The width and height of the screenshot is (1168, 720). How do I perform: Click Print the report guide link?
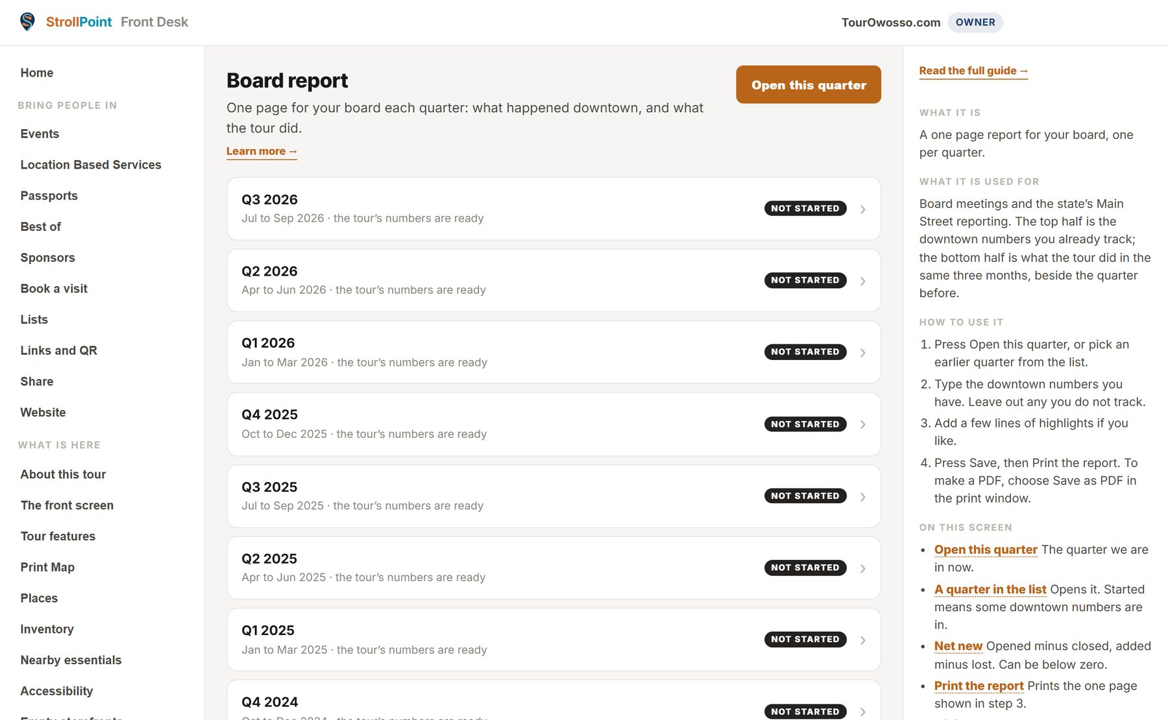tap(979, 686)
